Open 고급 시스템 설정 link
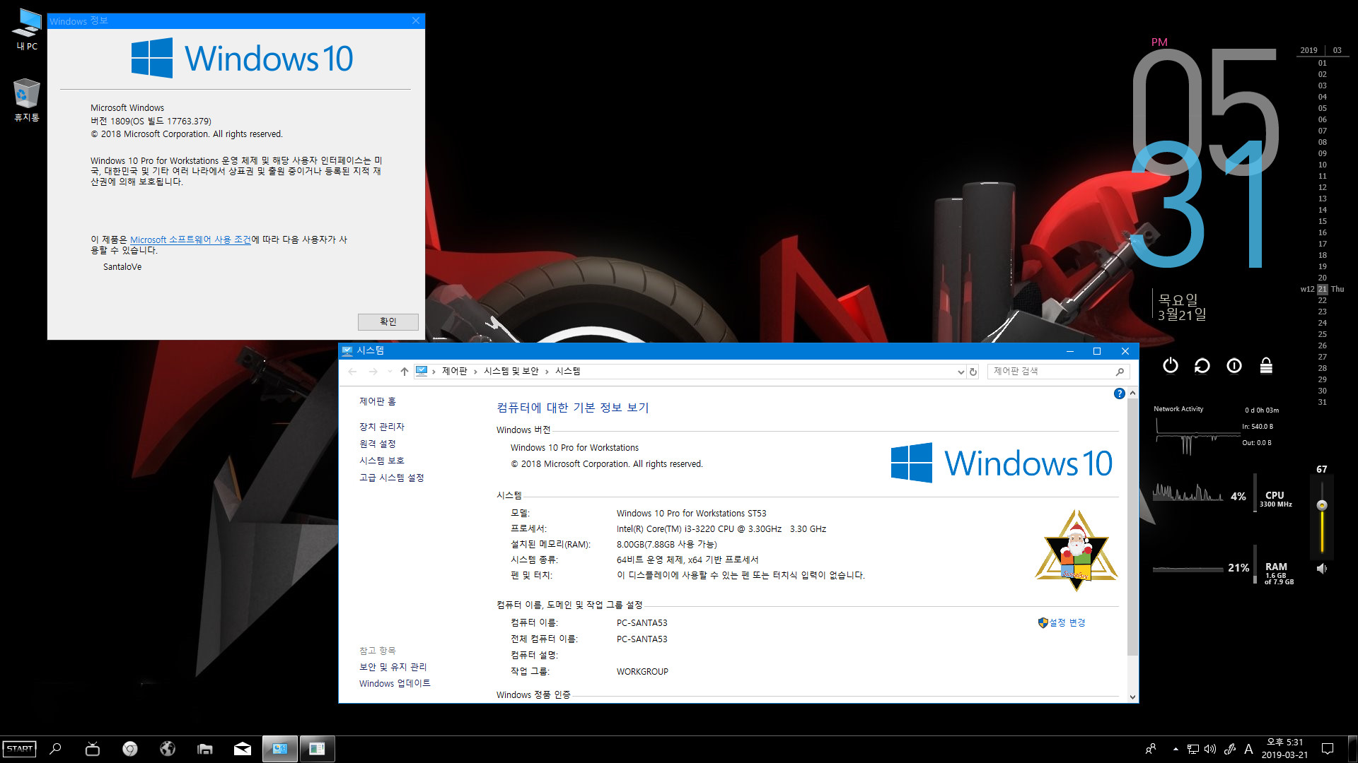This screenshot has height=763, width=1358. (391, 478)
